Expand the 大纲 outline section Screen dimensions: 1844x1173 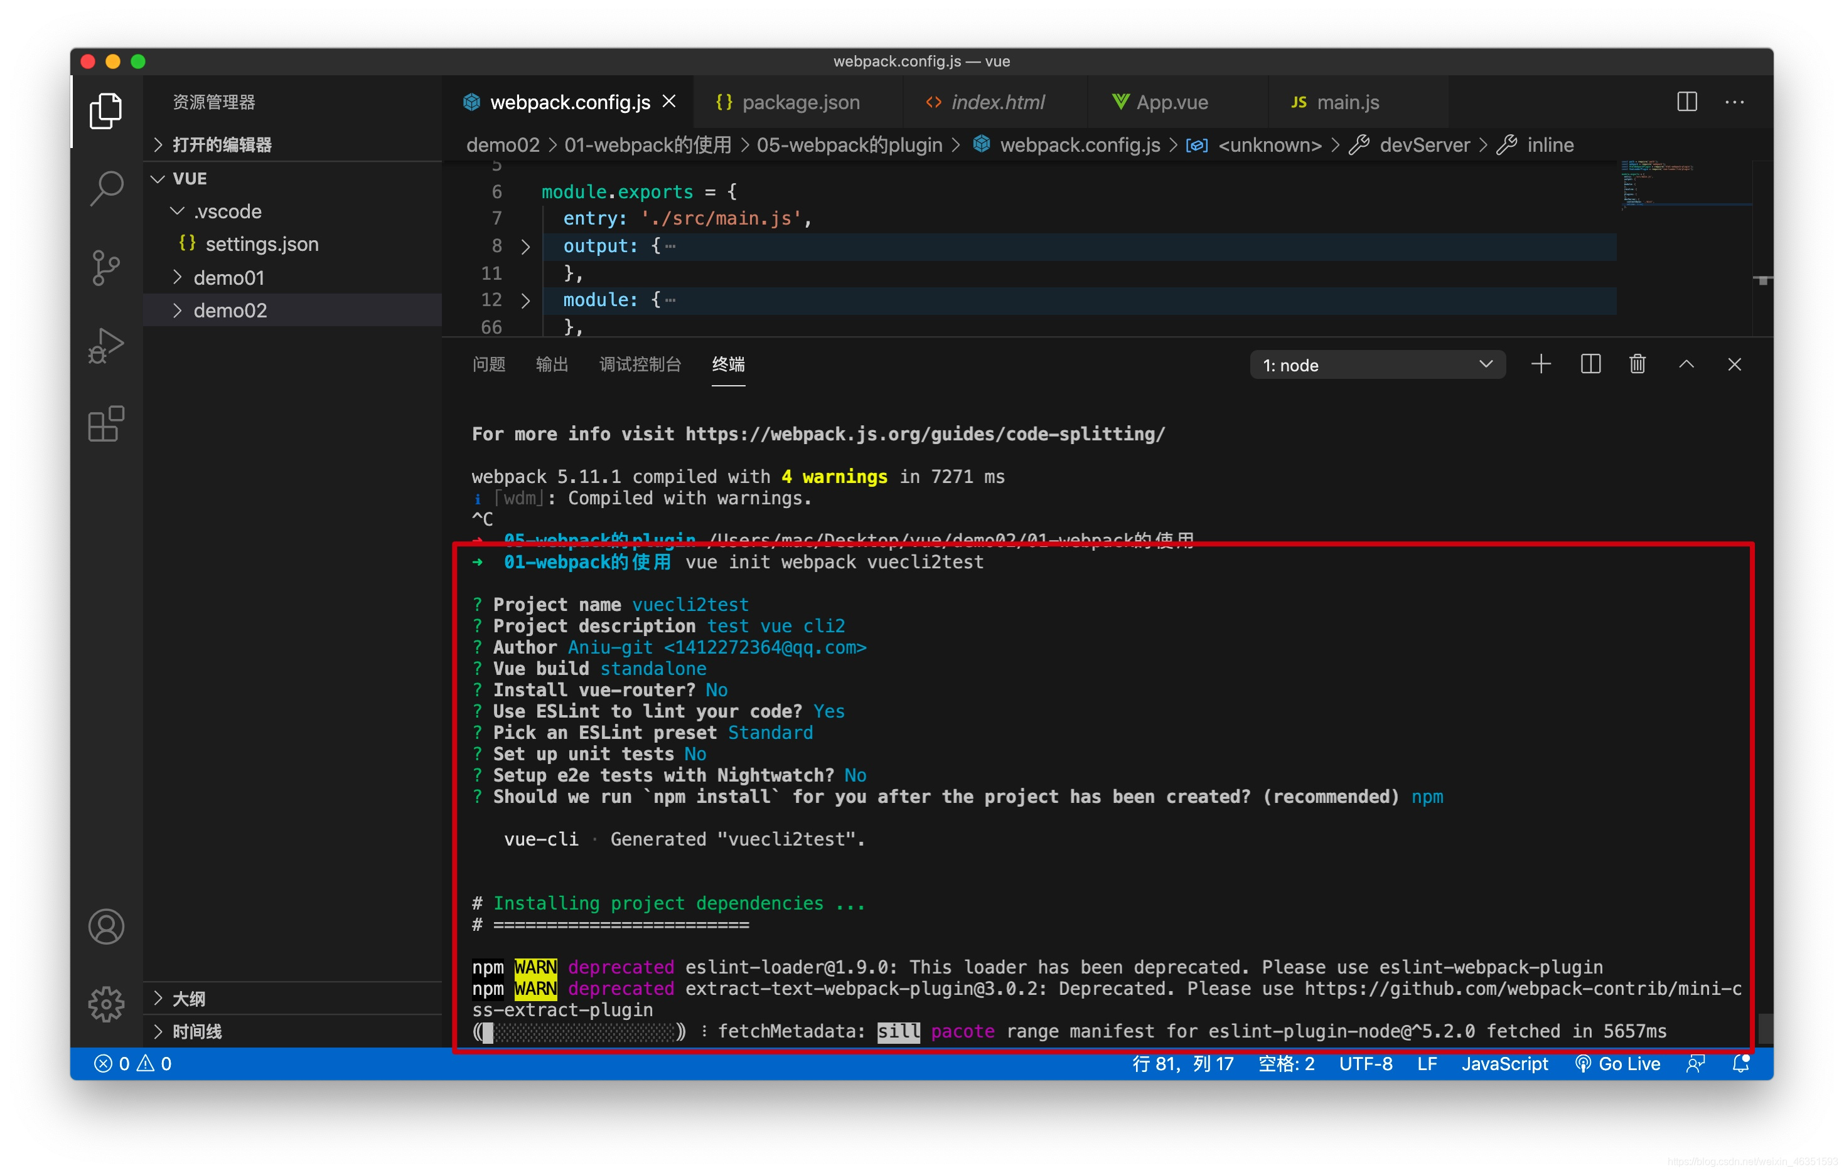point(292,999)
